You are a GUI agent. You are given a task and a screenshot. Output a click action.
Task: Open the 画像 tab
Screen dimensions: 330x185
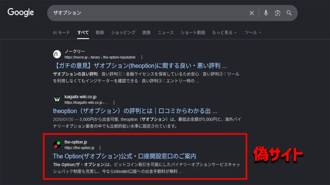(x=147, y=32)
